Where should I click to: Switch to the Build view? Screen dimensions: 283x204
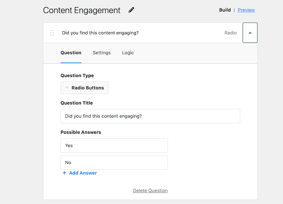click(225, 10)
